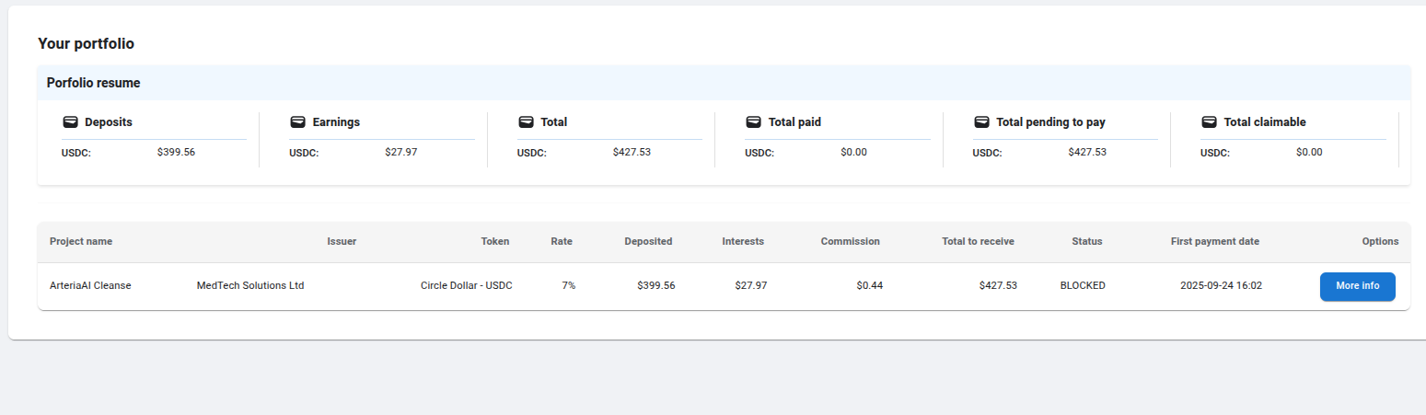Screen dimensions: 1426x415
Task: Click the Deposits wallet icon
Action: pyautogui.click(x=70, y=122)
